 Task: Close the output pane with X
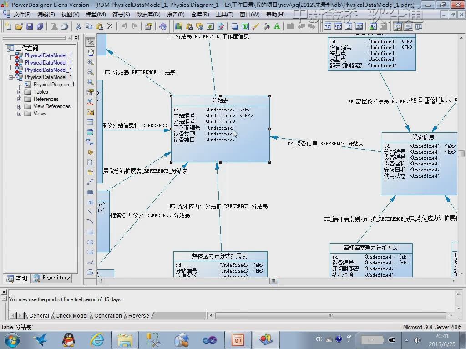pyautogui.click(x=4, y=292)
